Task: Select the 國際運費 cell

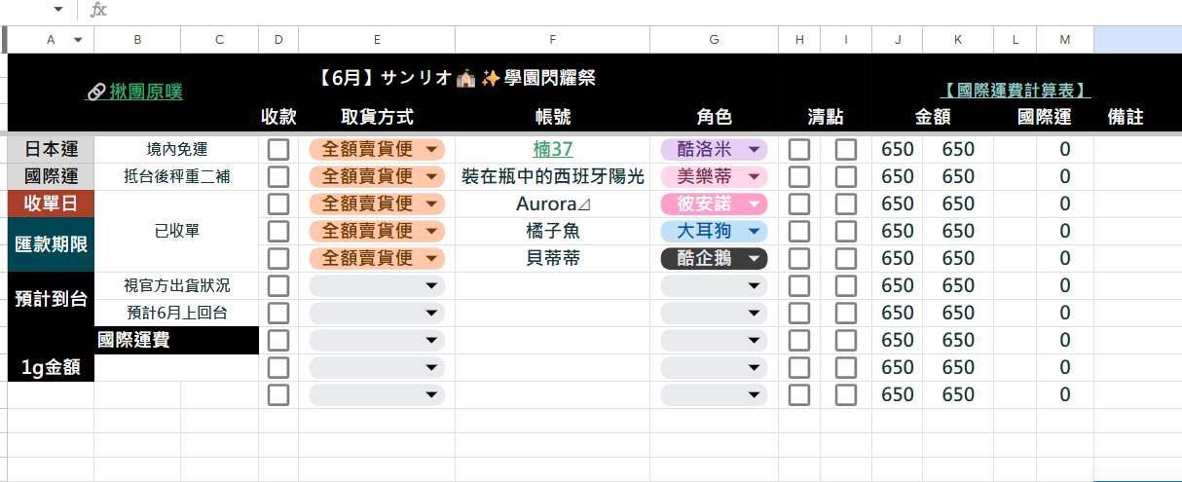Action: [x=176, y=340]
